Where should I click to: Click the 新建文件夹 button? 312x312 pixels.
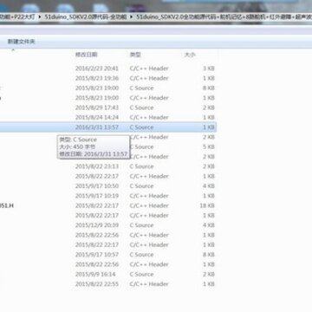(x=21, y=42)
